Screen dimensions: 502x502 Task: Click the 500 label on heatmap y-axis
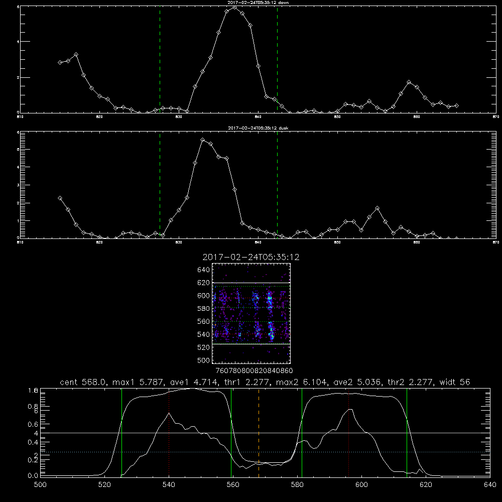click(204, 360)
